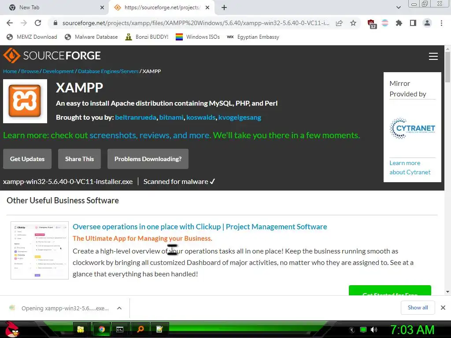Screen dimensions: 451x338
Task: Open the Malware Database bookmark
Action: 92,37
